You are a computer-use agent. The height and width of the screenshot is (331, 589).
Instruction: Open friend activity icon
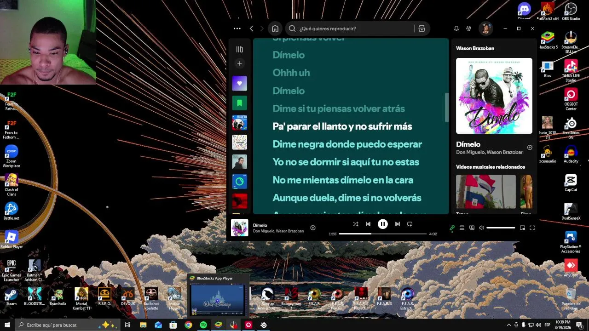tap(468, 29)
